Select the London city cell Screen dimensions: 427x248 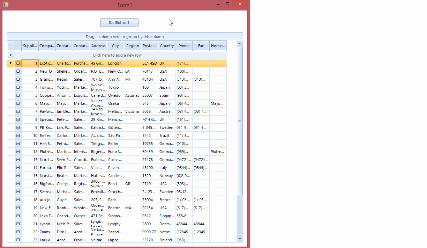(x=115, y=63)
